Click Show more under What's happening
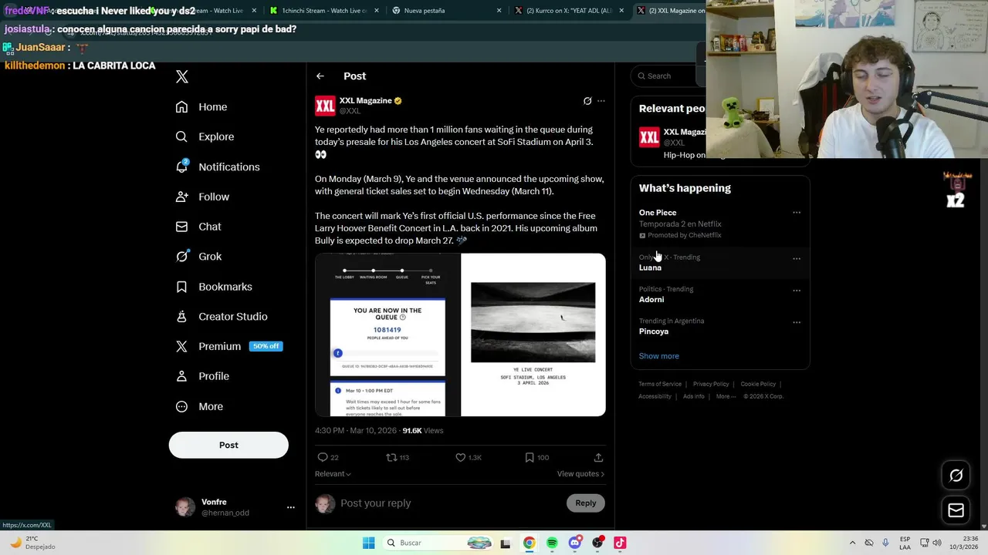The height and width of the screenshot is (555, 988). [x=659, y=356]
